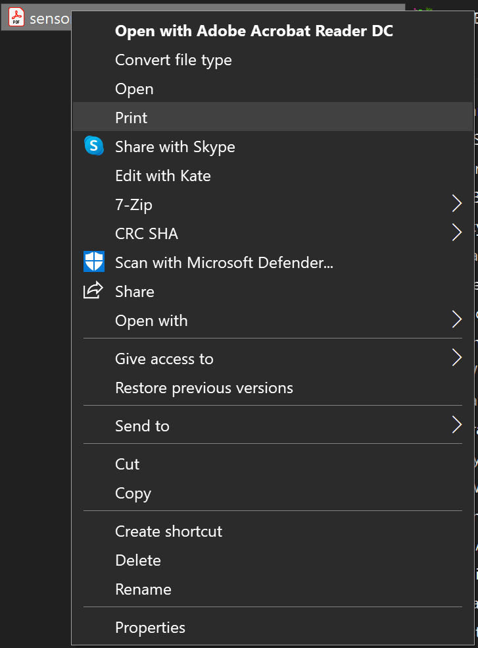The width and height of the screenshot is (478, 648).
Task: Choose Open with Adobe Acrobat Reader DC
Action: [254, 31]
